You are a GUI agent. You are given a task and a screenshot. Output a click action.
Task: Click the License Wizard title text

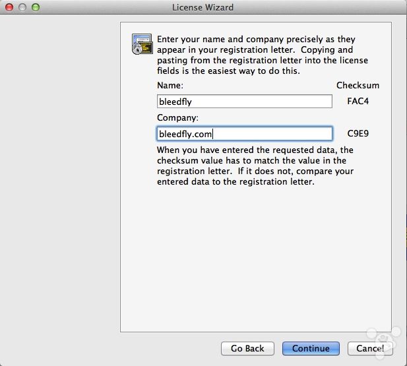(x=203, y=7)
